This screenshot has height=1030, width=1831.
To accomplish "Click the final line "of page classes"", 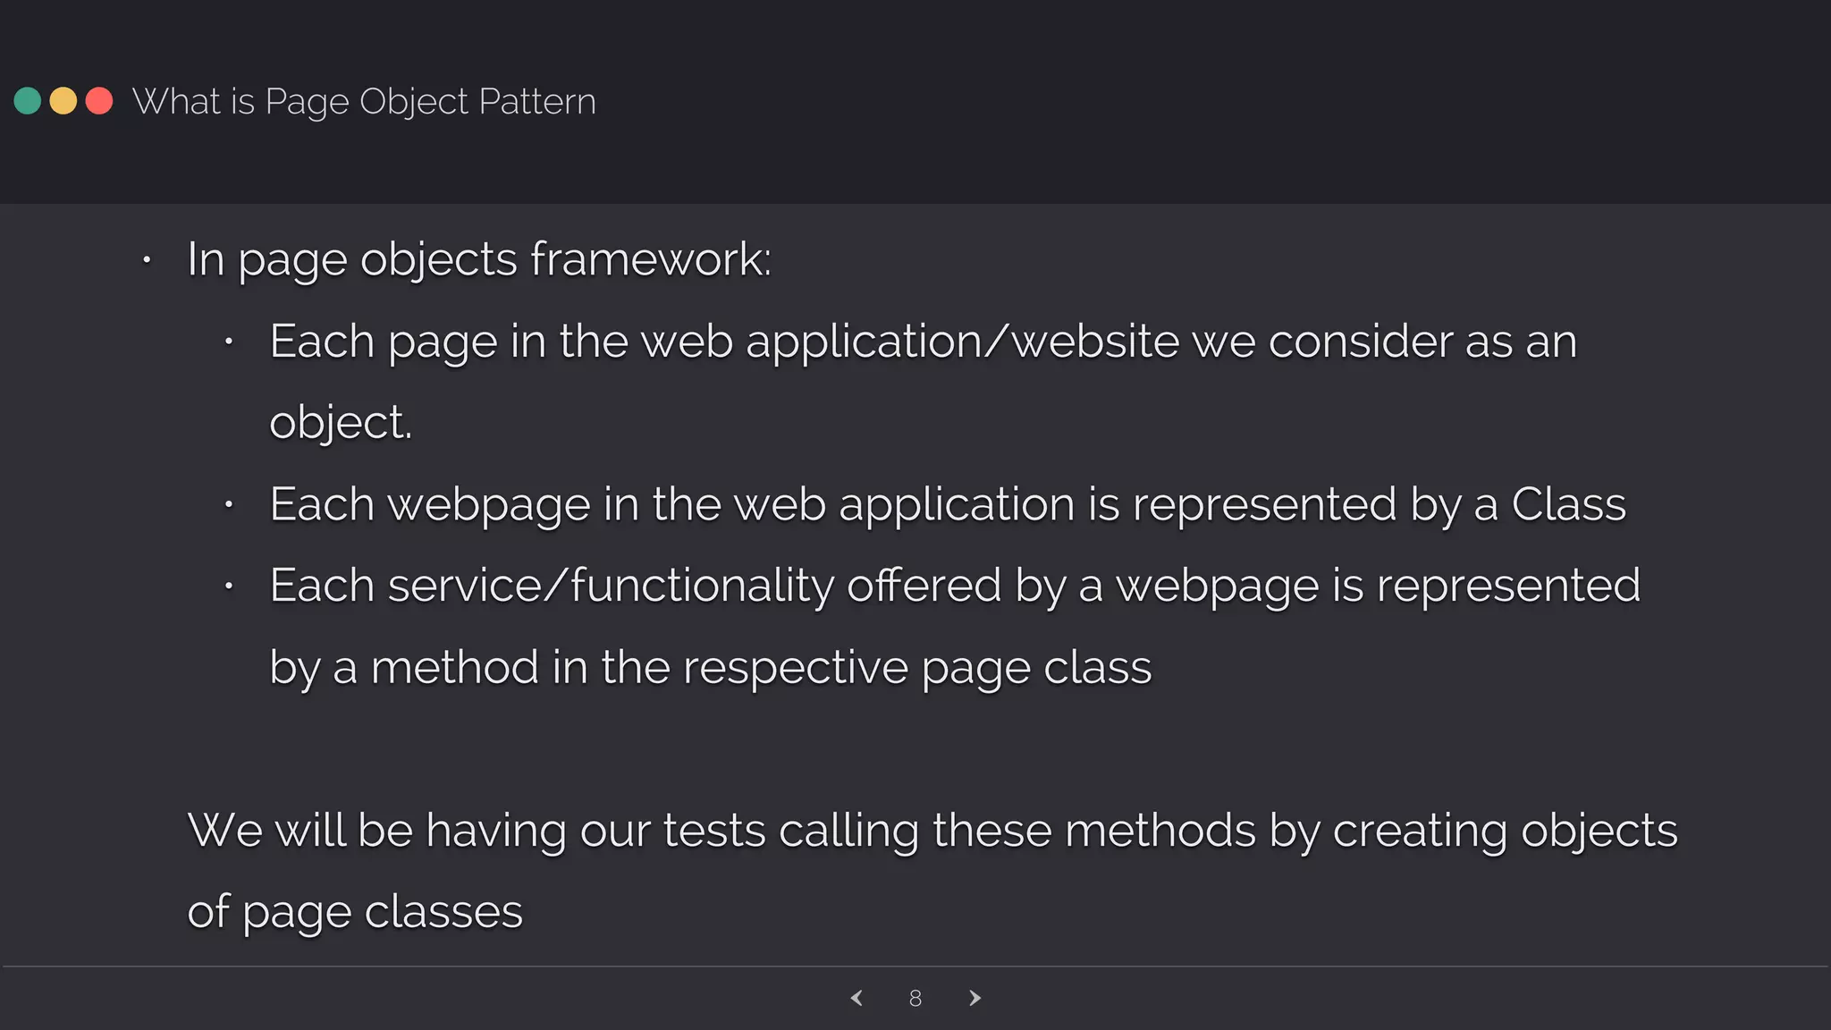I will coord(355,912).
